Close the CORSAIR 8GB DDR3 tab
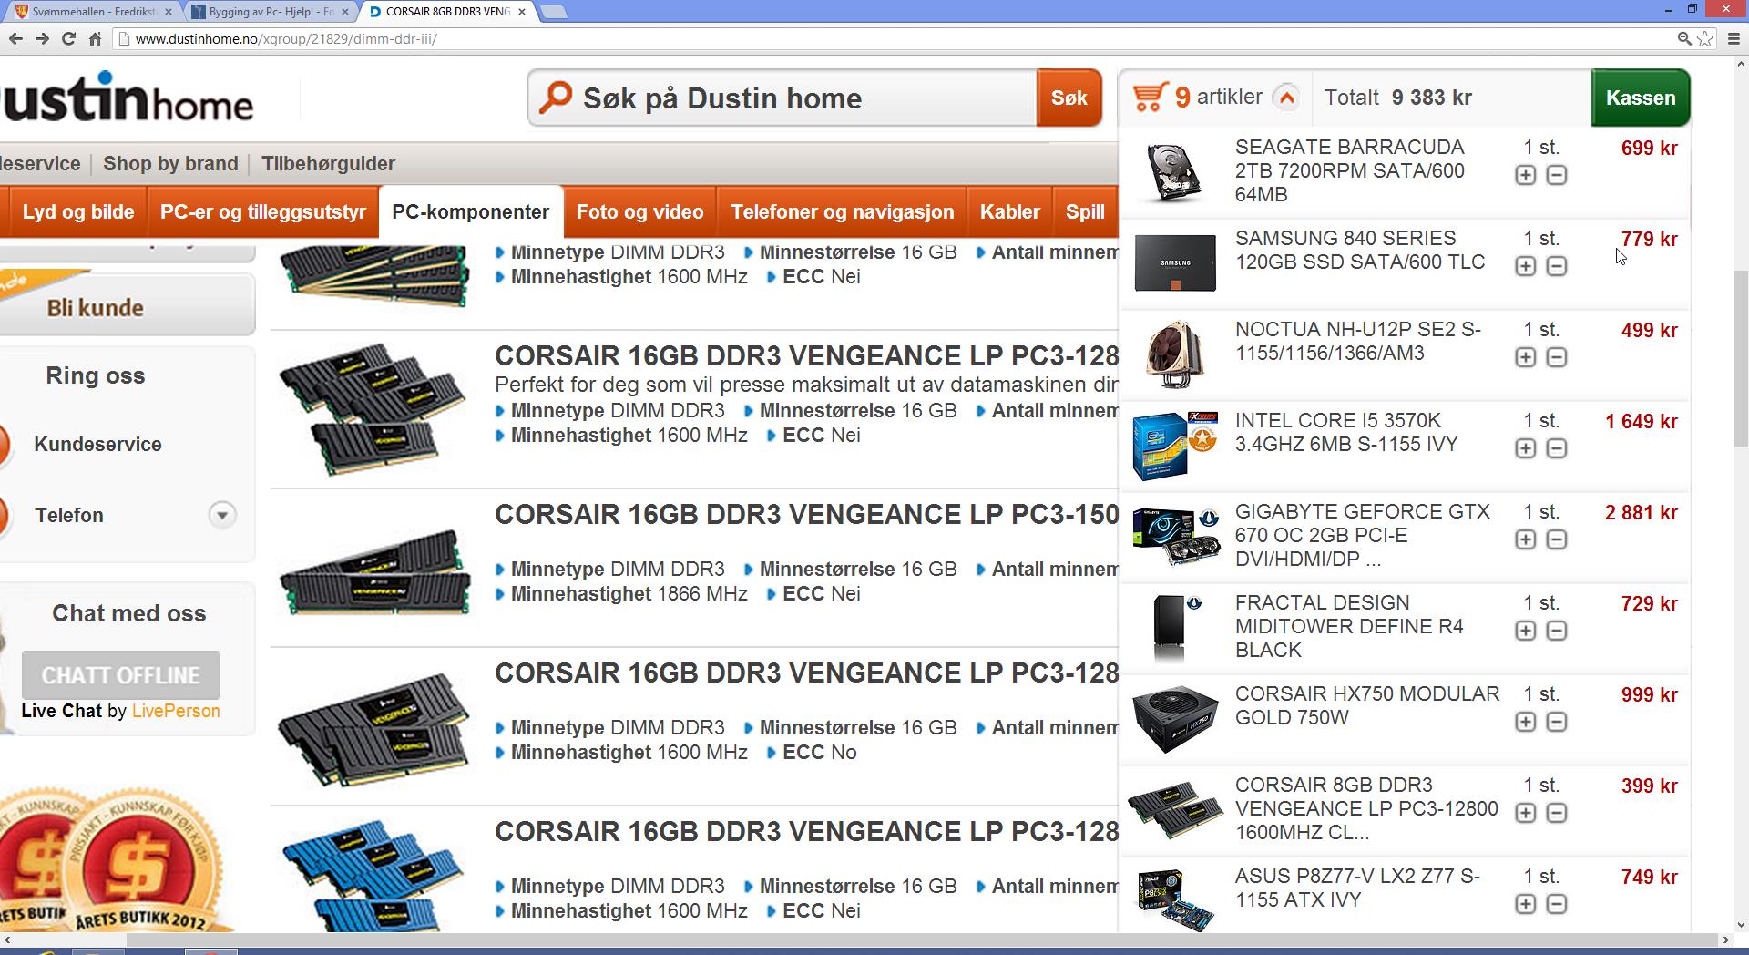The height and width of the screenshot is (955, 1749). pyautogui.click(x=522, y=12)
